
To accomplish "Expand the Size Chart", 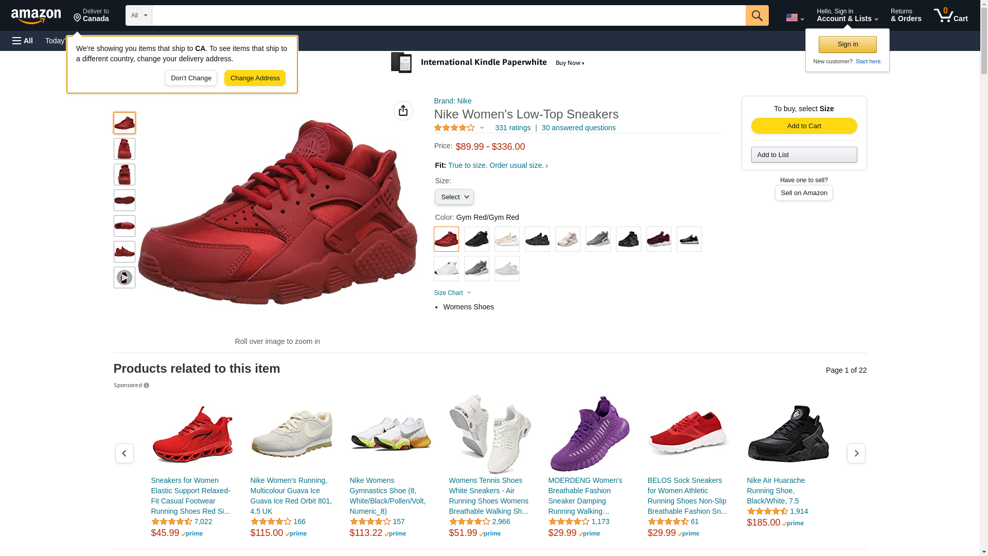I will tap(452, 293).
